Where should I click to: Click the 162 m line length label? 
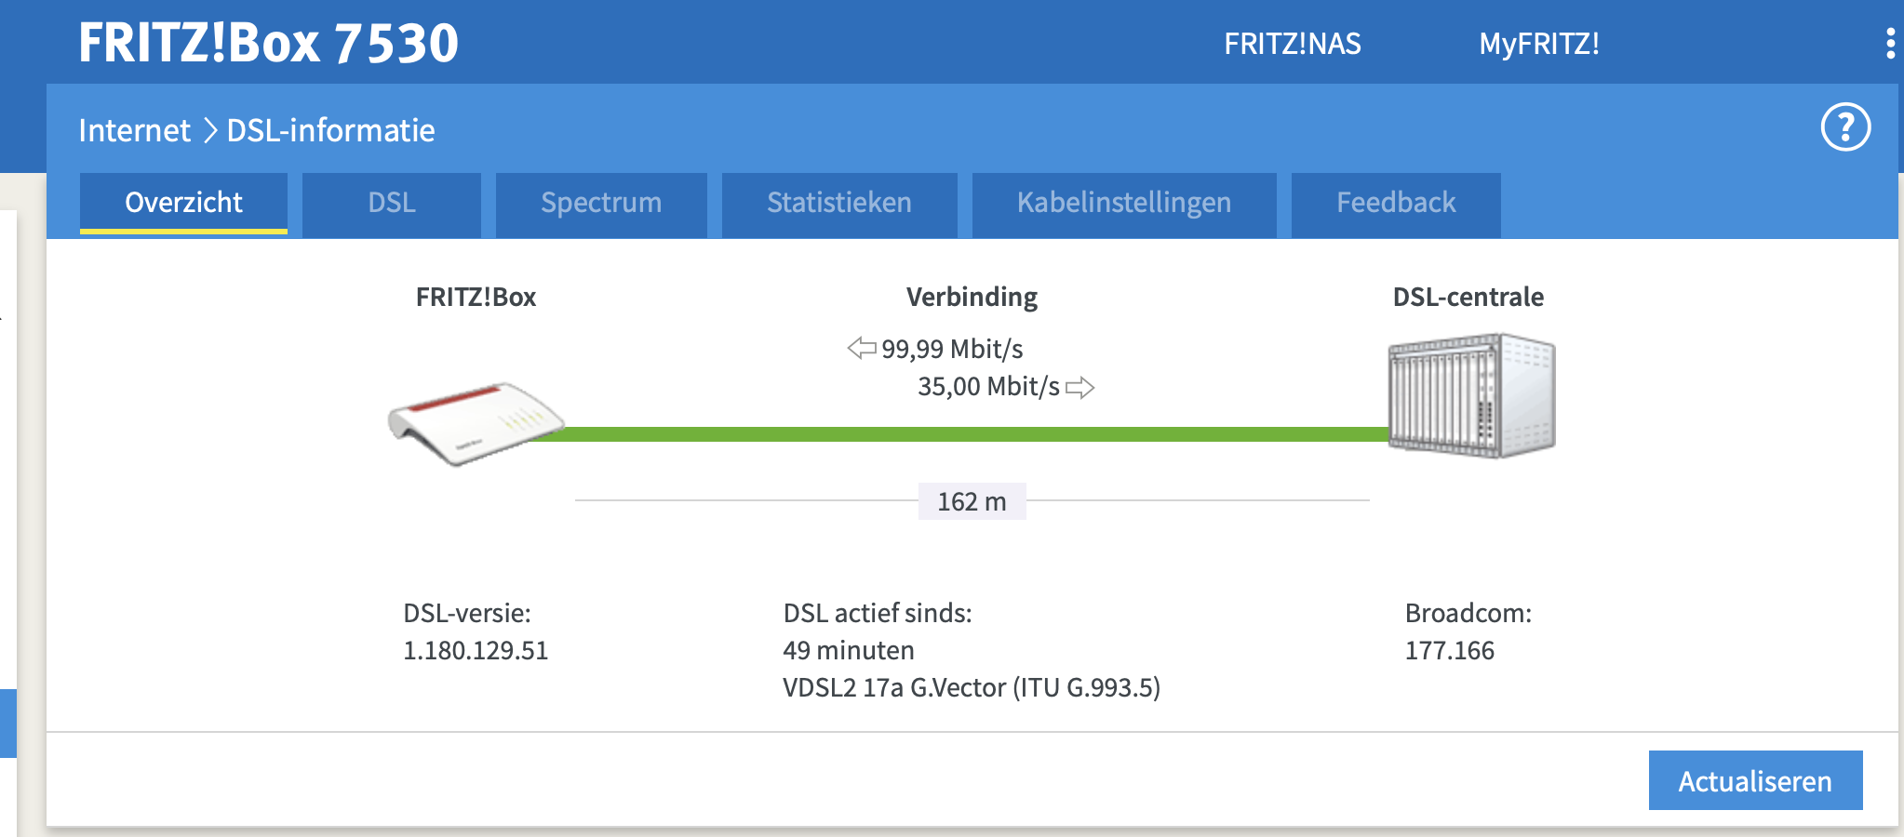pyautogui.click(x=972, y=501)
